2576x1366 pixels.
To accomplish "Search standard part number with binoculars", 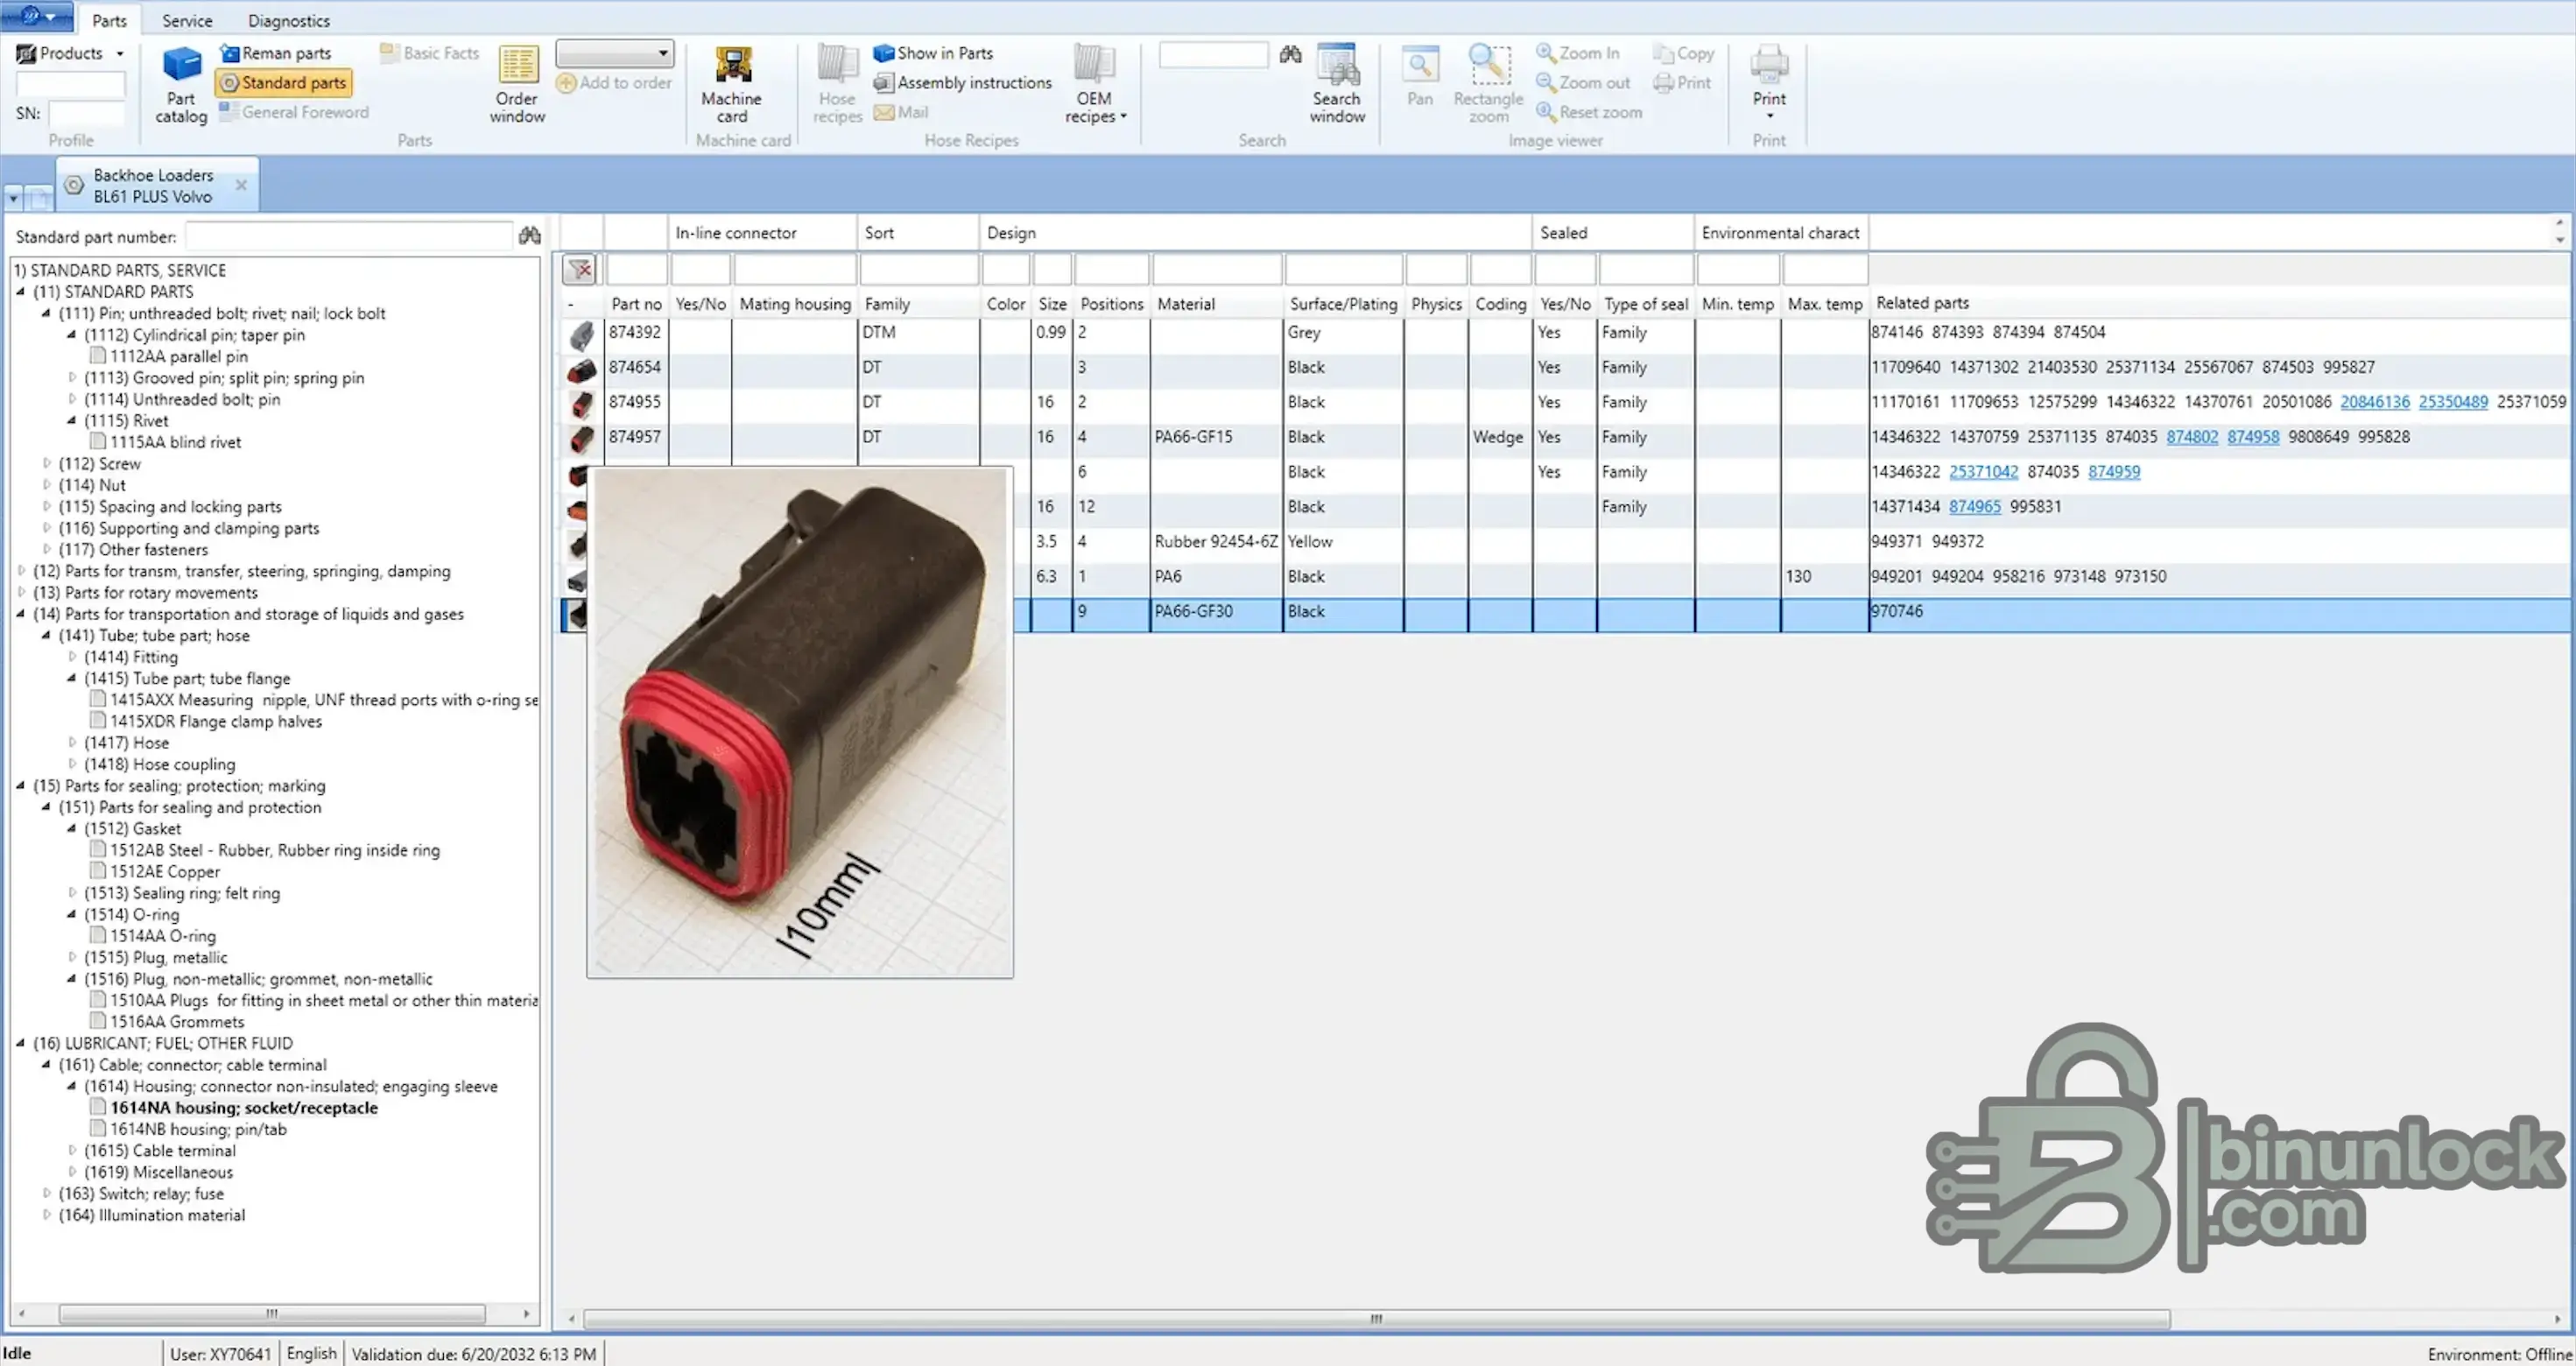I will point(529,236).
